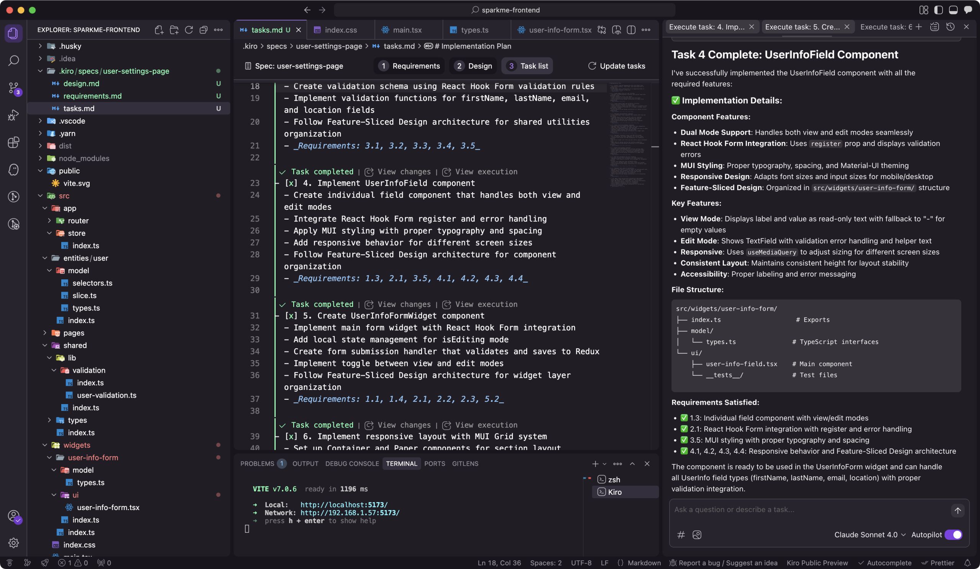The height and width of the screenshot is (569, 980).
Task: Select the zsh terminal instance
Action: [x=625, y=479]
